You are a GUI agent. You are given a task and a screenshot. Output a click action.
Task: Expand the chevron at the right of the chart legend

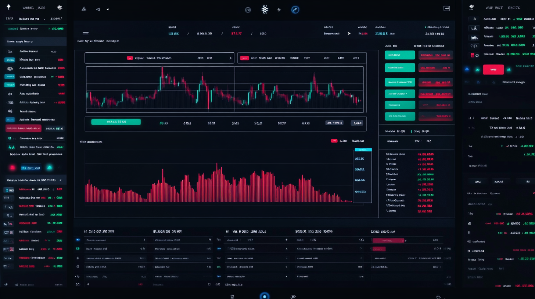(230, 58)
